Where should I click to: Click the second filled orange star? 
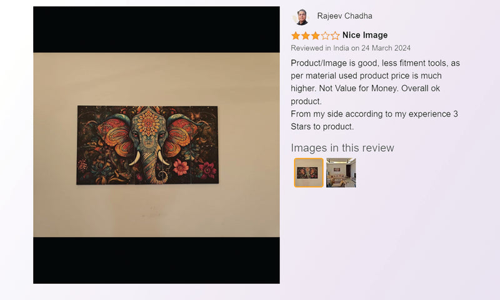(x=306, y=36)
